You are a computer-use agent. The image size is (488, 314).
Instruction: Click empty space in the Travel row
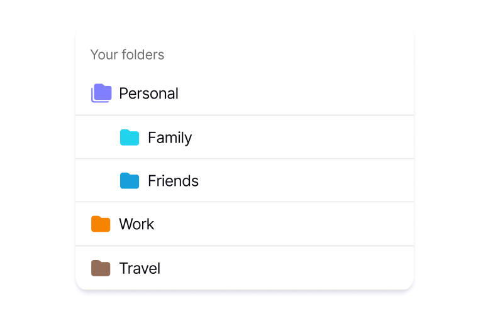(283, 269)
